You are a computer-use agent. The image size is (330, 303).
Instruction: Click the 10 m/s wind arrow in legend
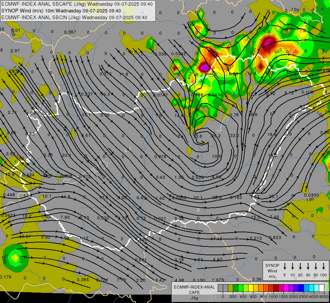pyautogui.click(x=293, y=266)
